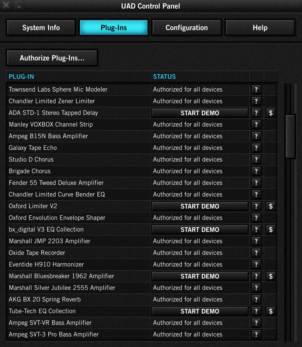Viewport: 302px width, 347px height.
Task: Start demo for Marshall Bluesbreaker 1962 Amplifier
Action: (x=200, y=276)
